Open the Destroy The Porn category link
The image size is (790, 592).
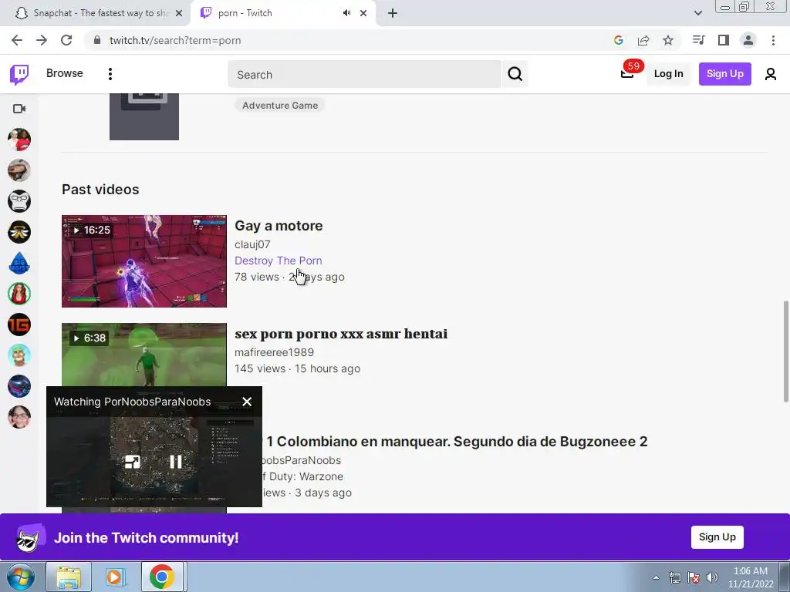point(278,261)
